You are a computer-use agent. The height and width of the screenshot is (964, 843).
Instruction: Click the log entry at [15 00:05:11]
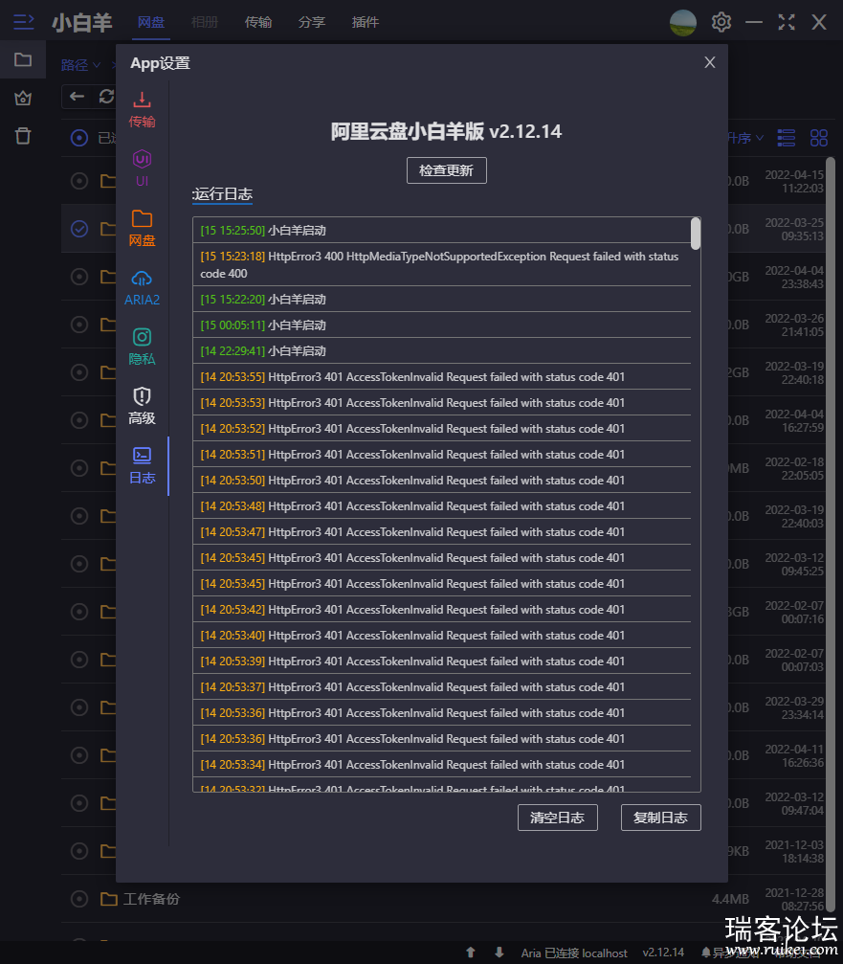click(442, 325)
